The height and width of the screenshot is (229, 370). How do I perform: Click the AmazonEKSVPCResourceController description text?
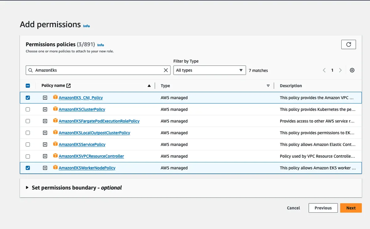click(x=317, y=156)
